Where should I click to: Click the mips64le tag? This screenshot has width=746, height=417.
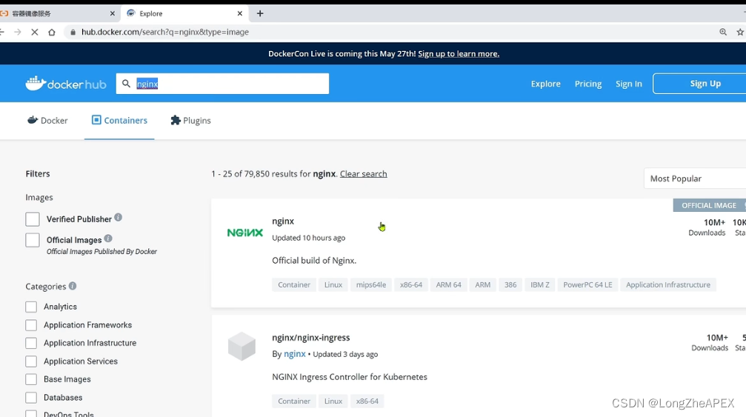click(371, 285)
